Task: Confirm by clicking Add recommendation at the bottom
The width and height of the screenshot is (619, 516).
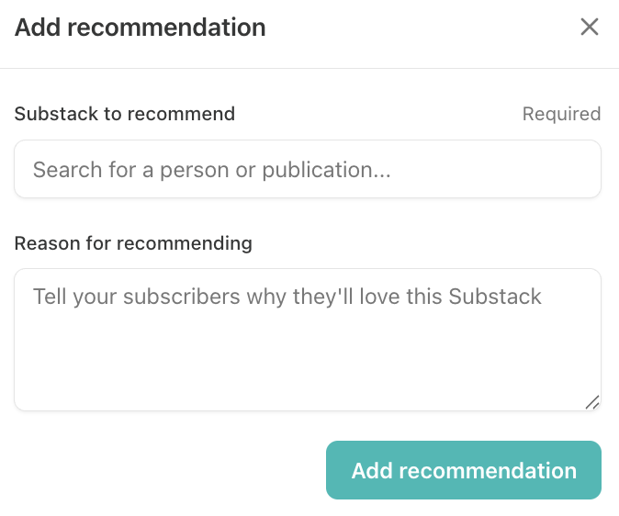Action: [x=464, y=470]
